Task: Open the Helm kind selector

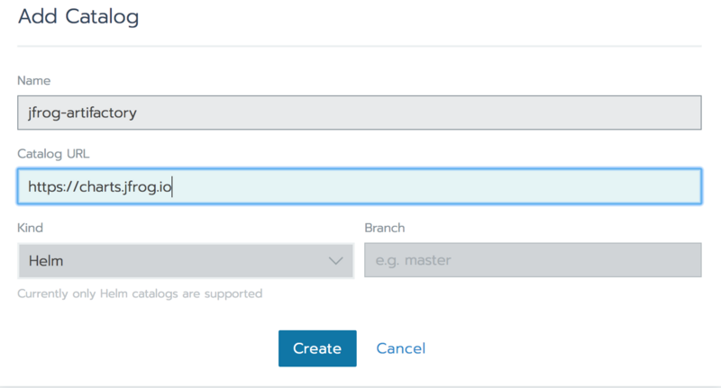Action: pos(185,261)
